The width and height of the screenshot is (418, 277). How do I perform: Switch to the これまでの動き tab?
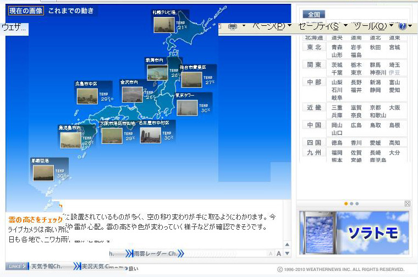click(x=71, y=10)
